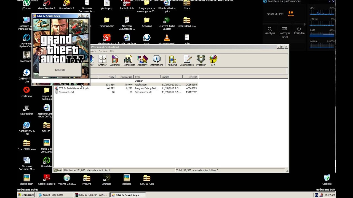Image resolution: width=353 pixels, height=198 pixels.
Task: Click the FR language indicator in tray
Action: 317,195
